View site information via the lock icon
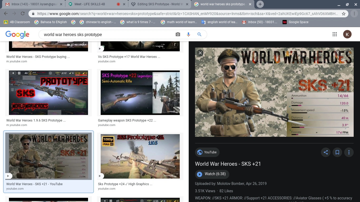Image resolution: width=360 pixels, height=202 pixels. coord(33,14)
